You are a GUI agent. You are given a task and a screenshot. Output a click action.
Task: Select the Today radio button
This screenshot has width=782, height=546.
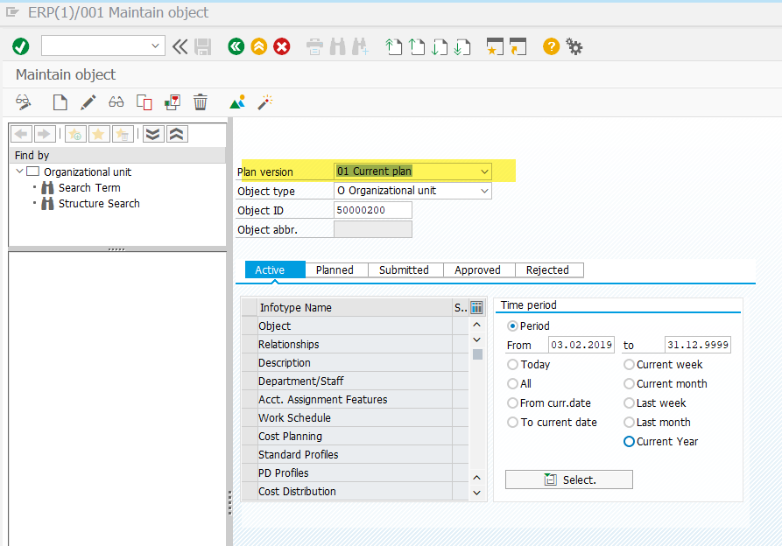click(512, 365)
